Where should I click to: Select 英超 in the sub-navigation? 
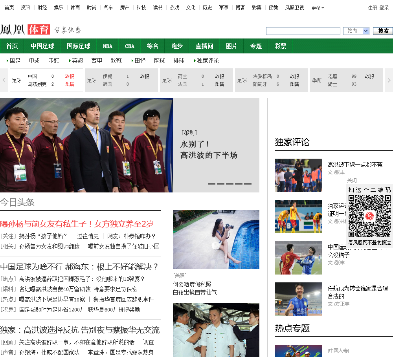(77, 60)
